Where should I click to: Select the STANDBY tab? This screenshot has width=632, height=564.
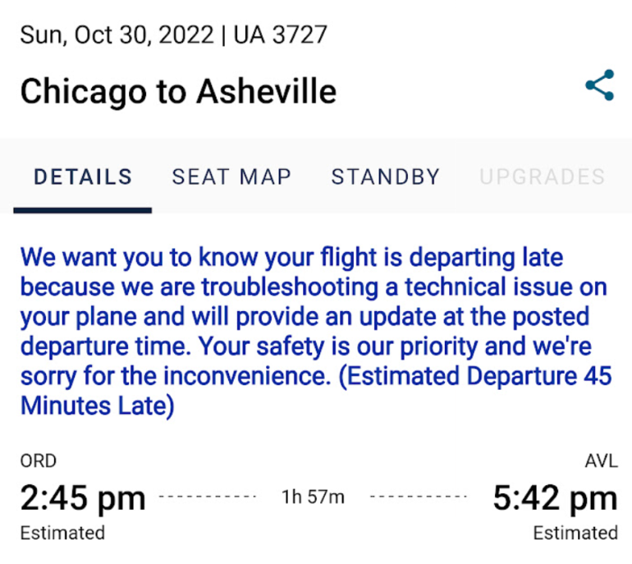click(x=386, y=177)
